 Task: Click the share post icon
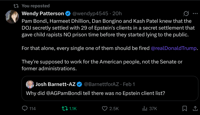[195, 108]
